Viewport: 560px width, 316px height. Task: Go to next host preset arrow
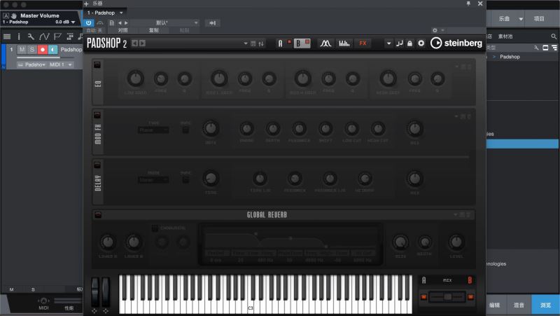[126, 23]
